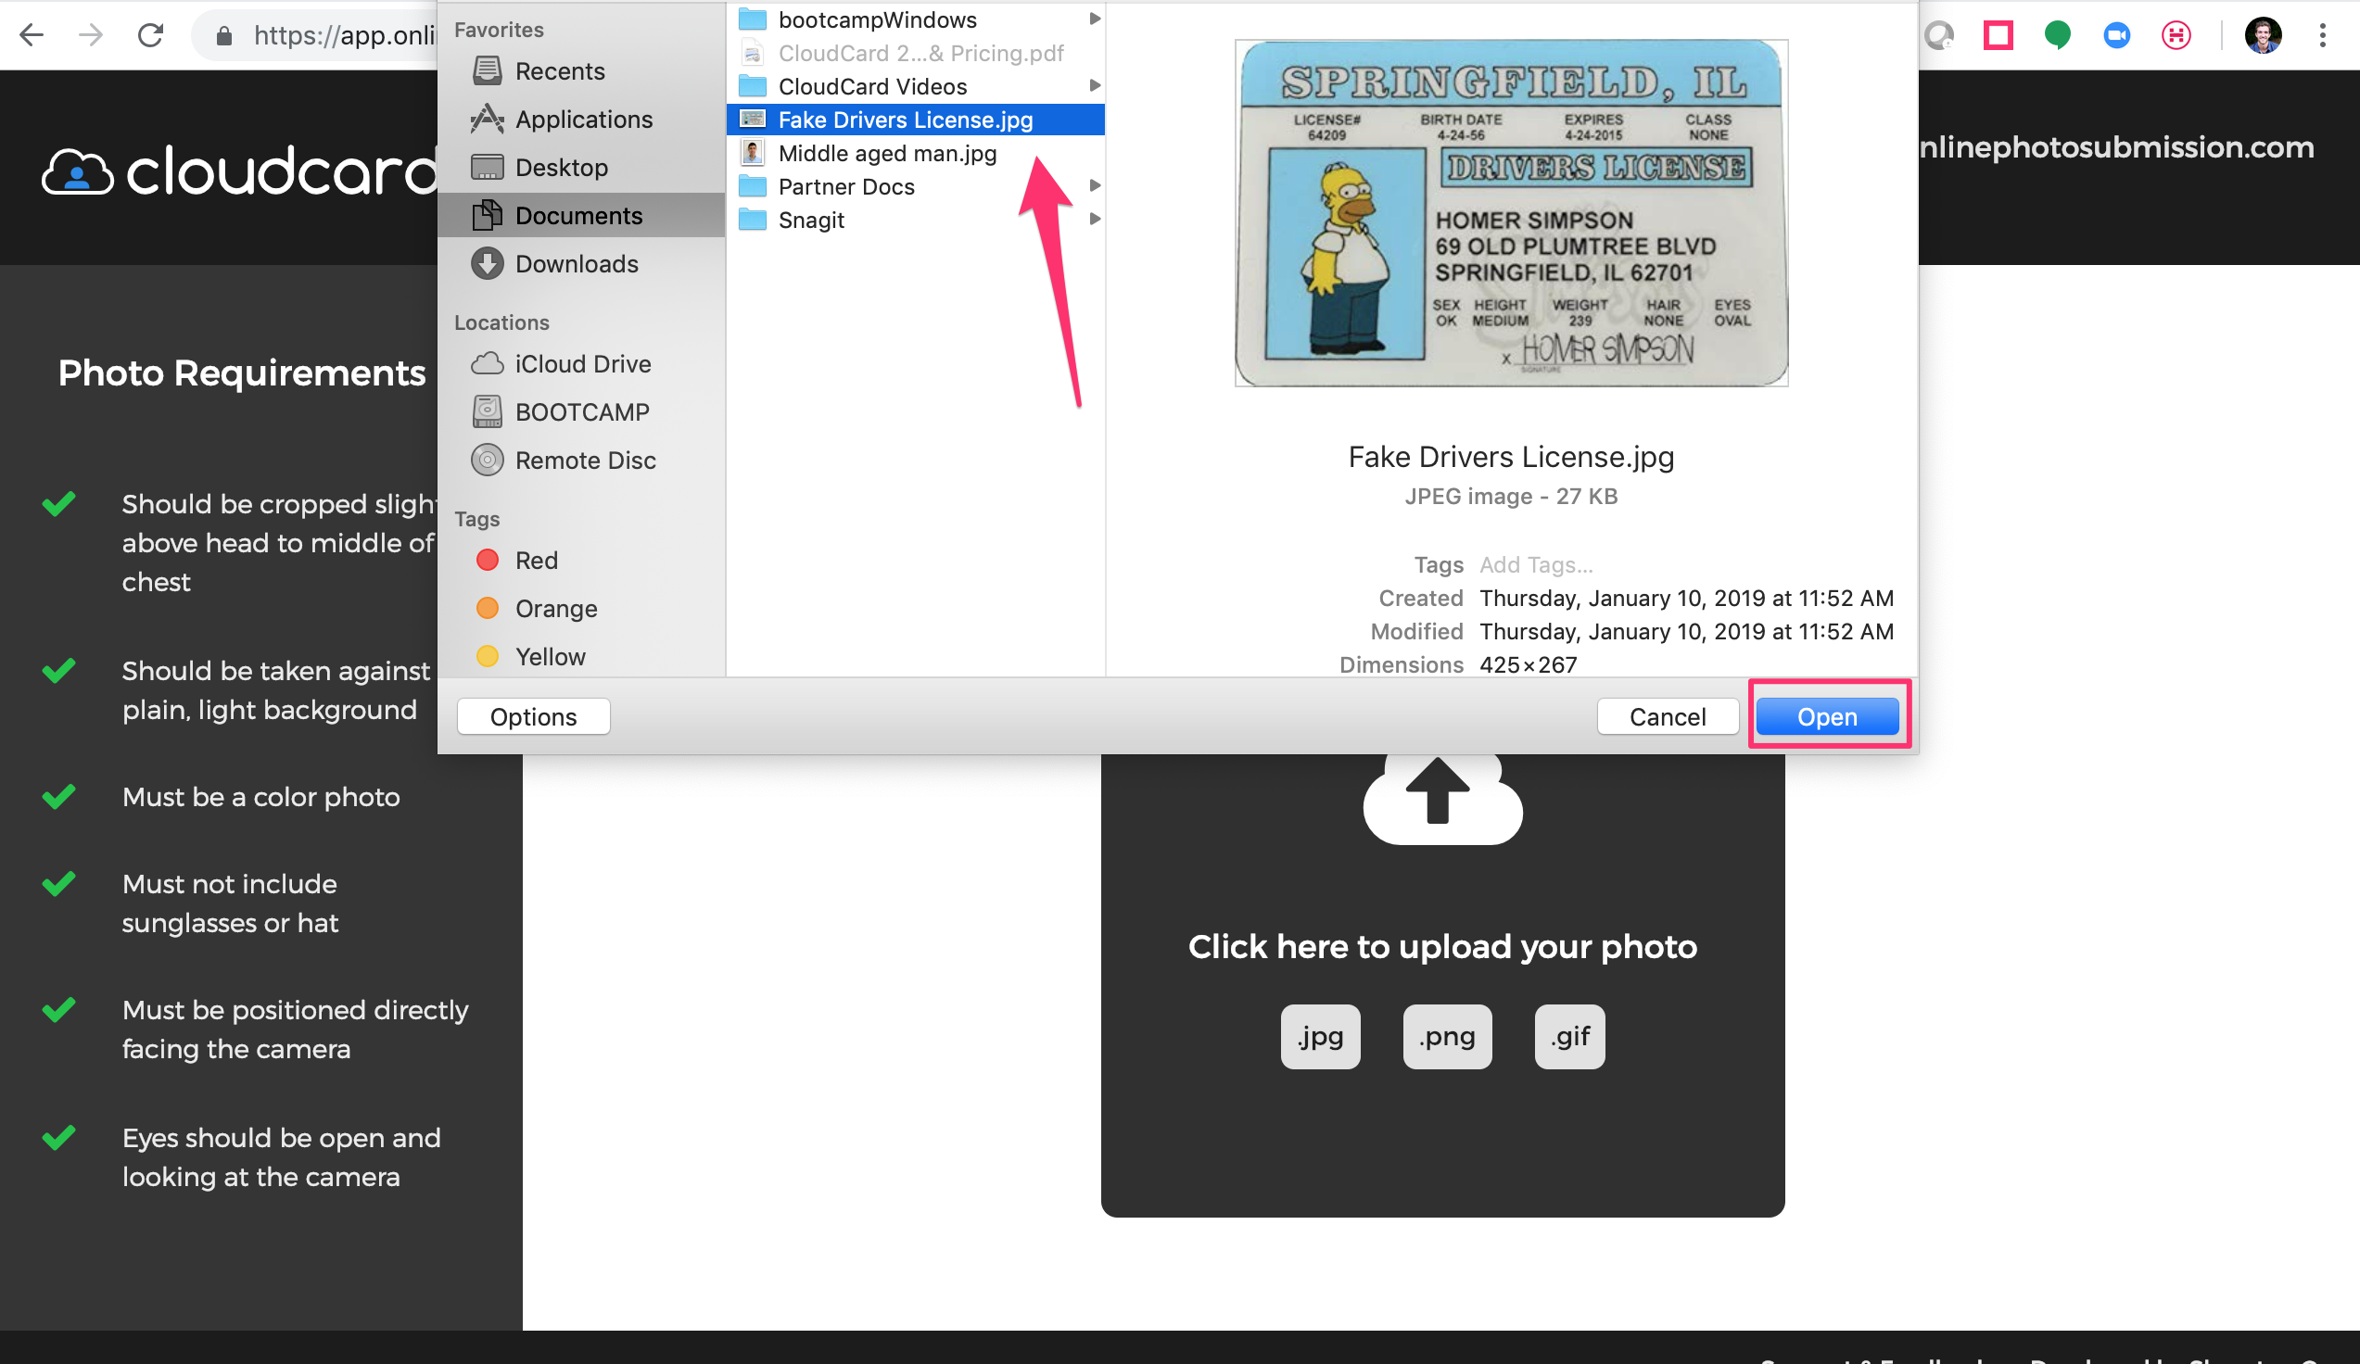Image resolution: width=2360 pixels, height=1364 pixels.
Task: Click the Options button
Action: pos(533,716)
